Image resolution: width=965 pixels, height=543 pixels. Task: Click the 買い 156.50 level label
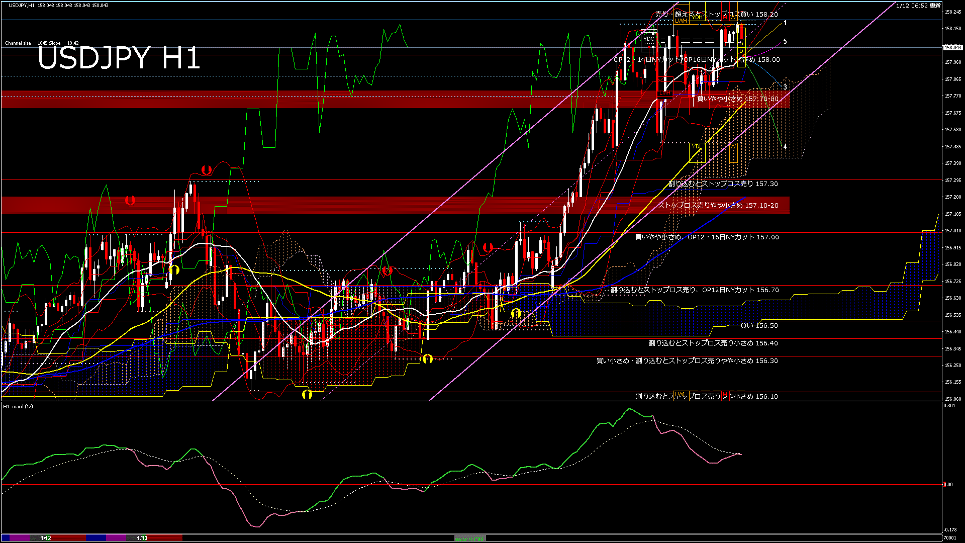click(759, 326)
